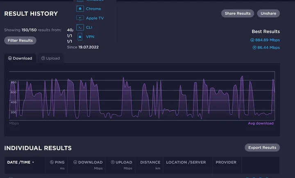Image resolution: width=295 pixels, height=178 pixels.
Task: Click the VPN lock icon
Action: 80,36
